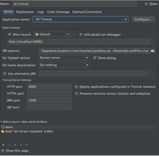Expand VM options editor icon
The height and width of the screenshot is (156, 159).
point(153,51)
